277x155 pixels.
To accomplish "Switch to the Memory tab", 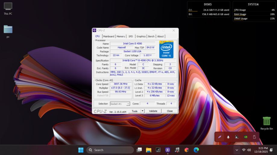I will [121, 36].
